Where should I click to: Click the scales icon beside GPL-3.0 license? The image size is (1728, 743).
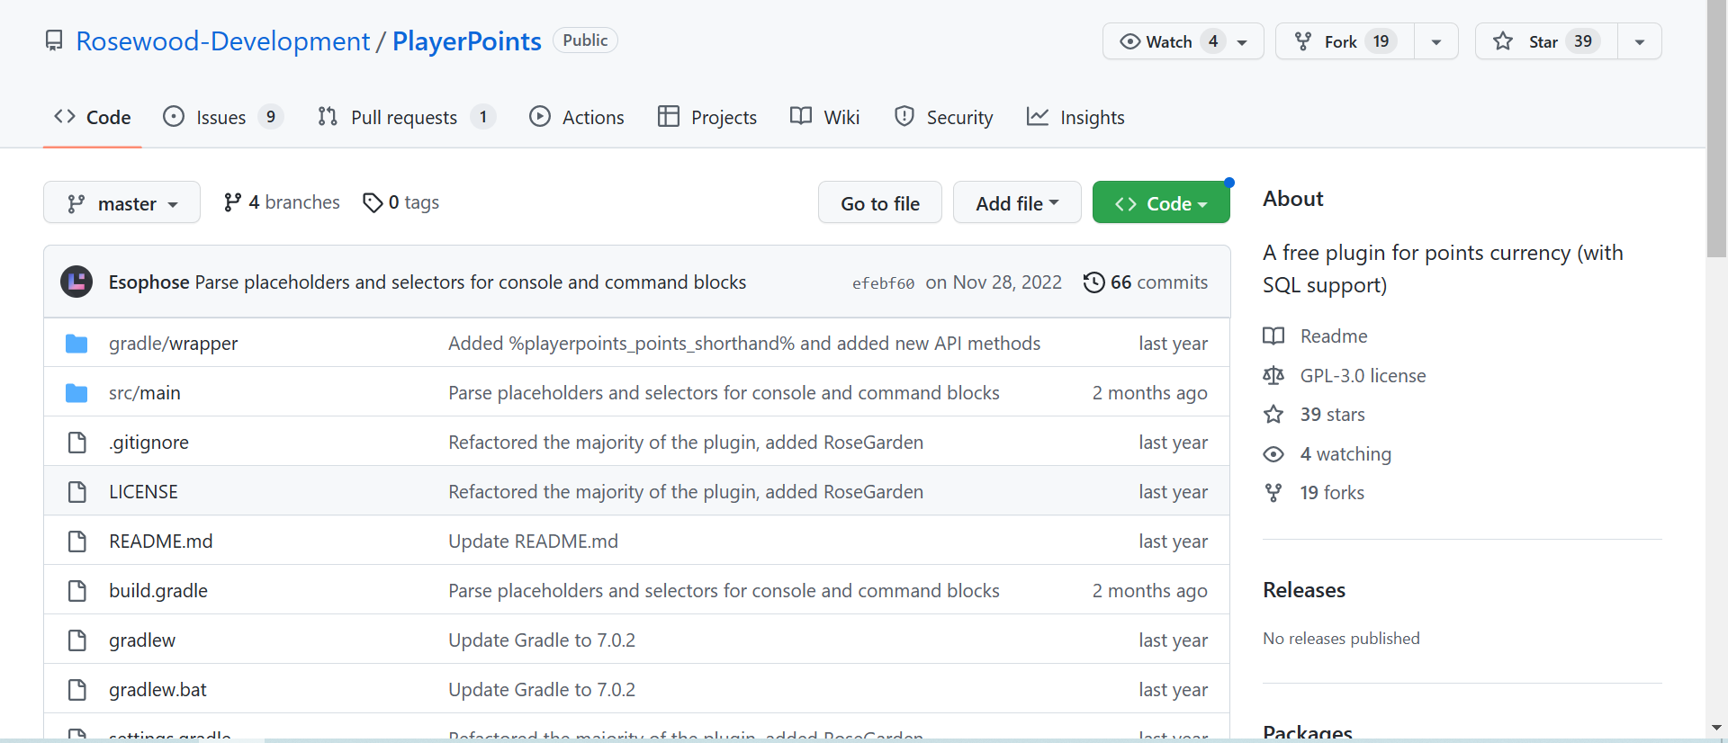(1273, 376)
